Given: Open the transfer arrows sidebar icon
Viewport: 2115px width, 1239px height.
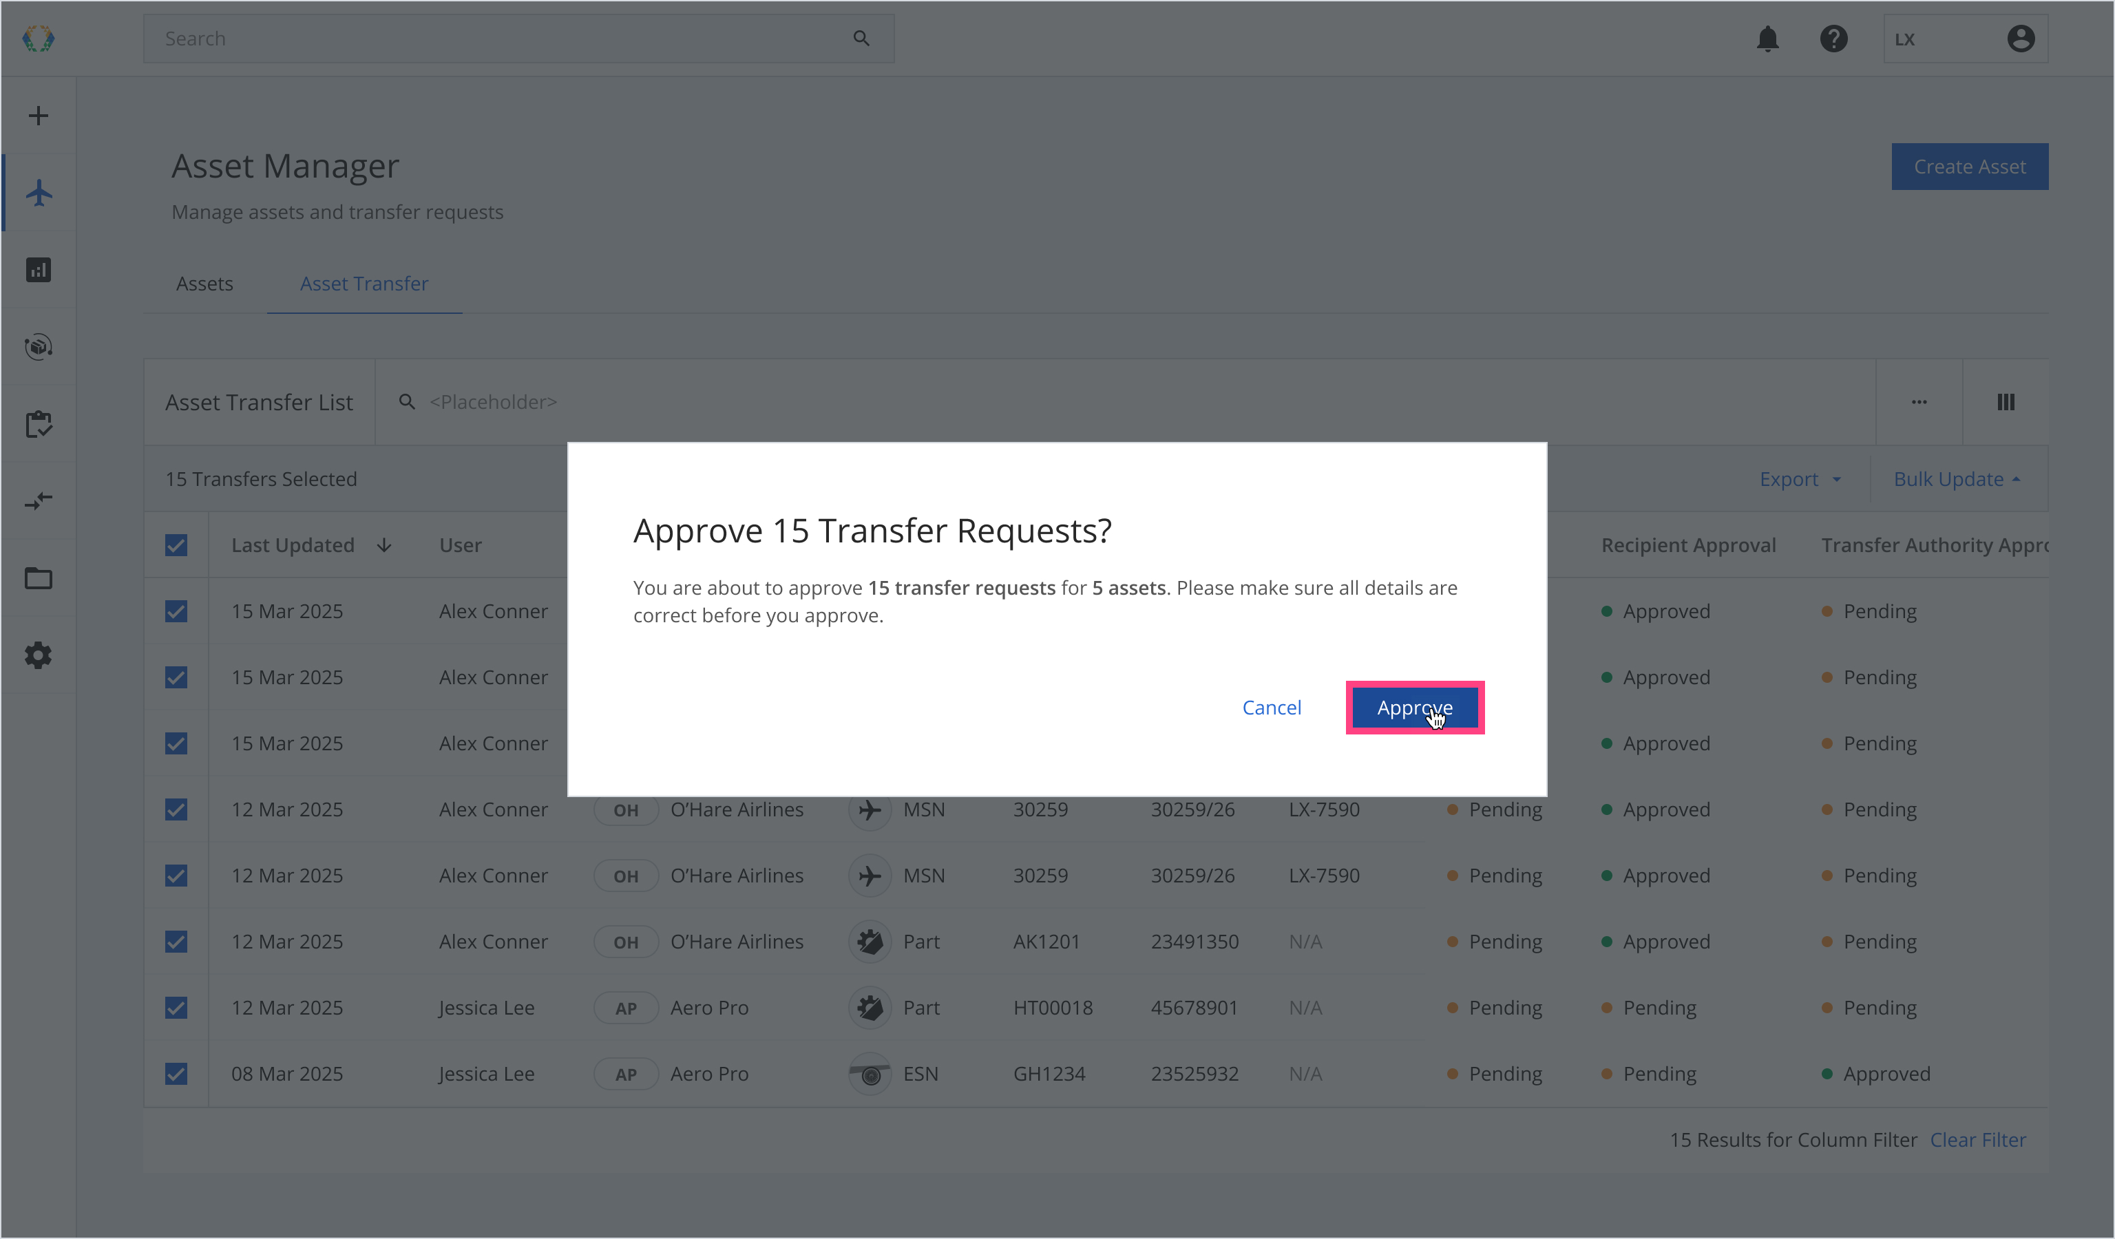Looking at the screenshot, I should click(x=39, y=501).
